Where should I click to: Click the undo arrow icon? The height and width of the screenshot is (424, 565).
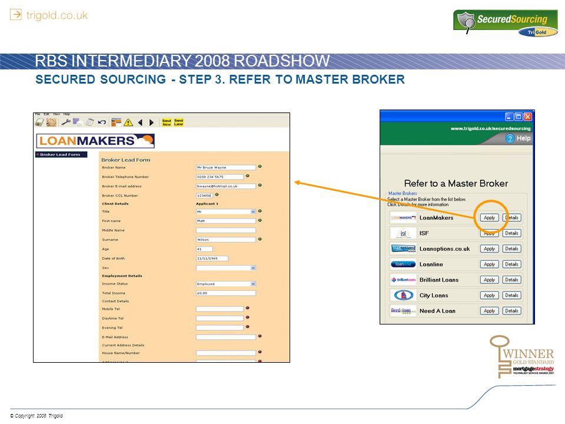click(x=102, y=122)
